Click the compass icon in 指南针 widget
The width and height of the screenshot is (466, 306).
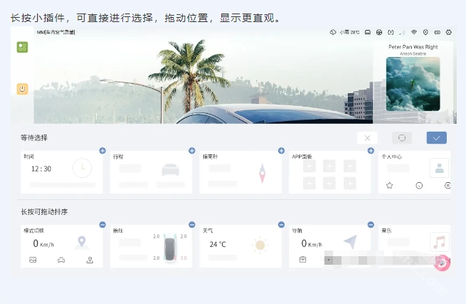(262, 172)
